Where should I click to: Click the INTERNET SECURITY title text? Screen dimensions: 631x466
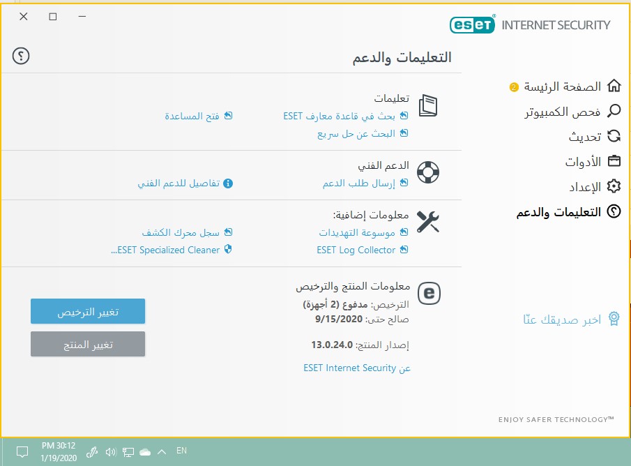[x=556, y=25]
